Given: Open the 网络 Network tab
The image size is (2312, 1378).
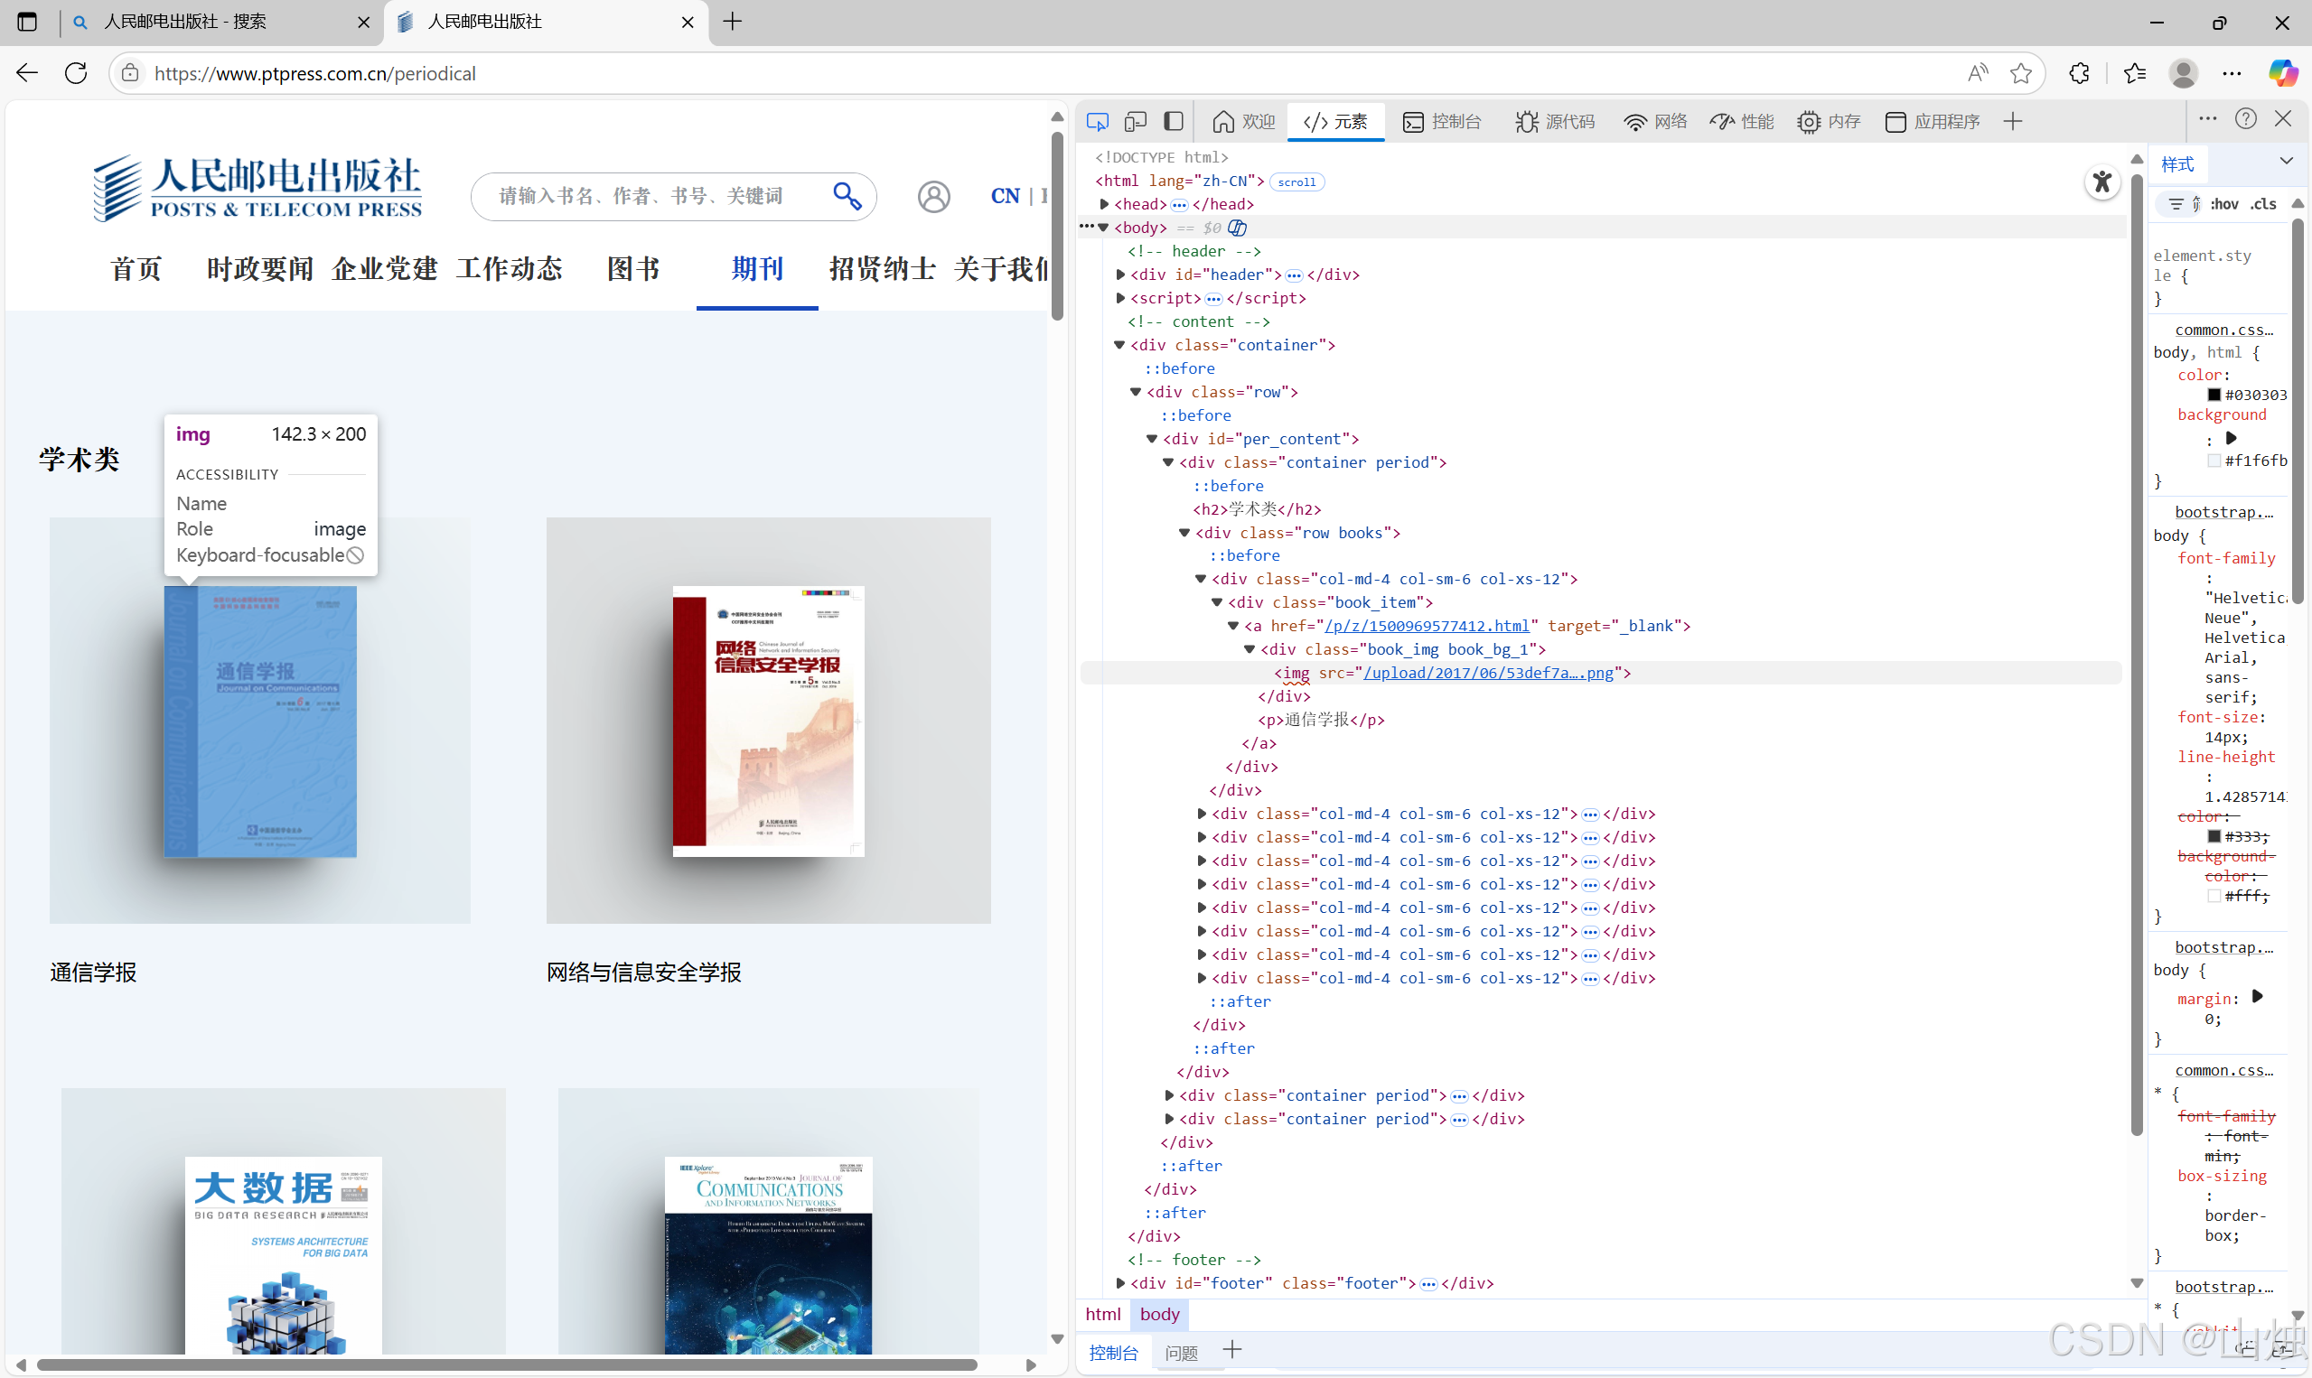Looking at the screenshot, I should [1655, 122].
